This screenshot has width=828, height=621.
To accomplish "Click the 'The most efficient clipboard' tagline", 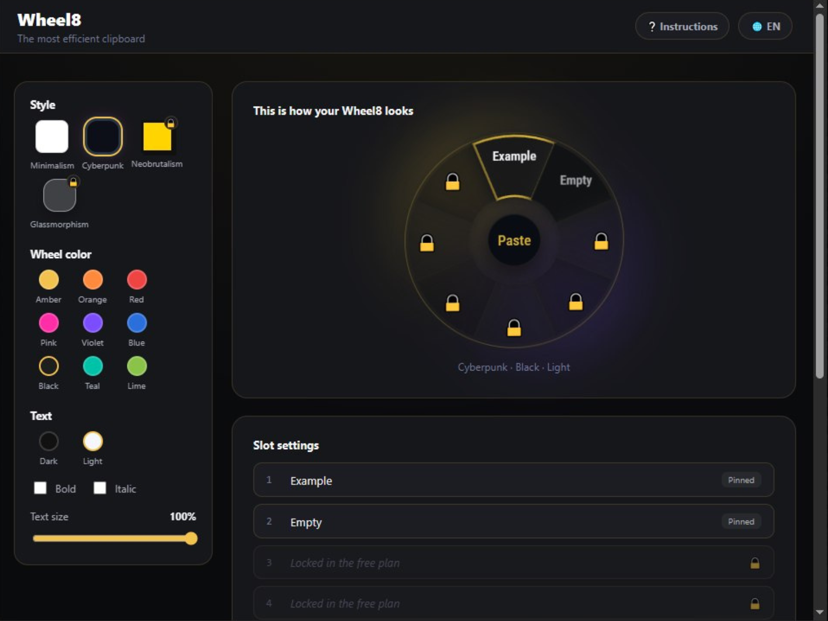I will [x=81, y=39].
